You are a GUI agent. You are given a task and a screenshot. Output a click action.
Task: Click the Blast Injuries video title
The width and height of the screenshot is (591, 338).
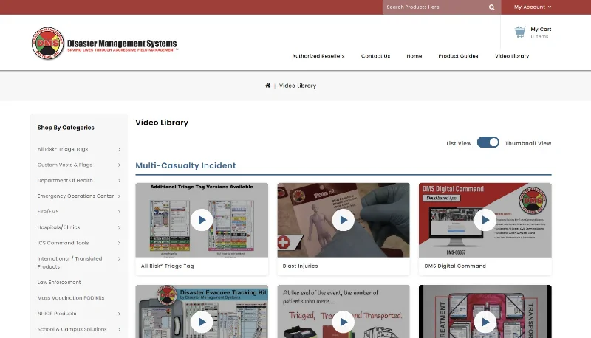click(x=301, y=266)
